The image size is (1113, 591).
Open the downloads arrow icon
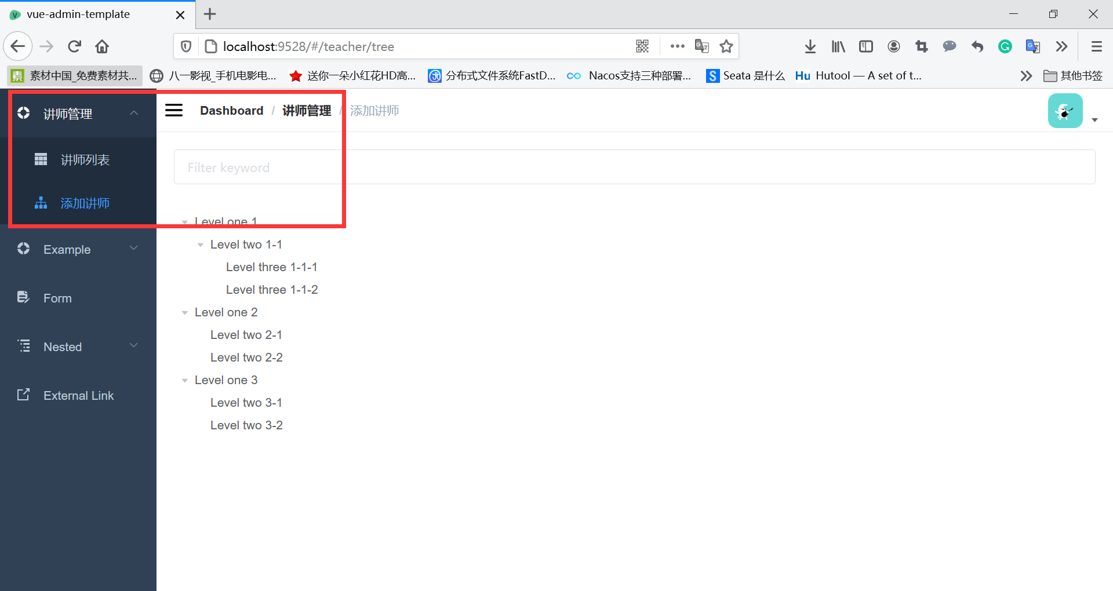pos(810,46)
